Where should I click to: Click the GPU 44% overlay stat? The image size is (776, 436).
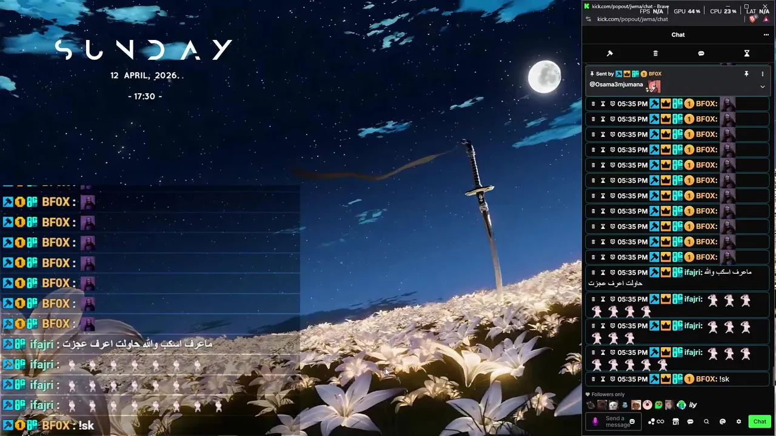(x=687, y=12)
